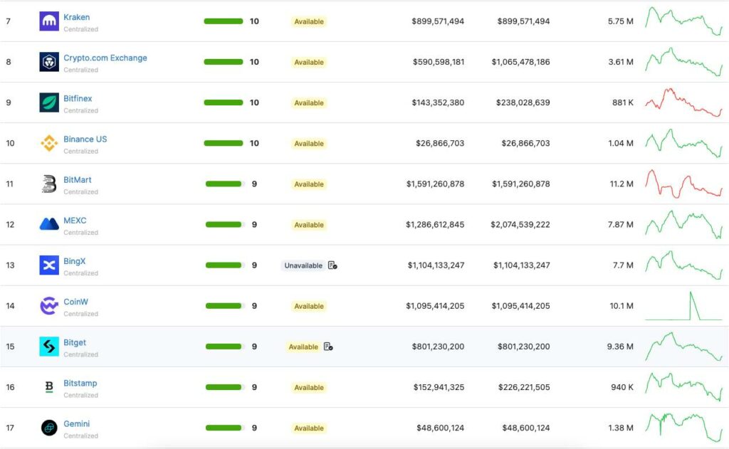Click the Available badge in Bitget row

303,347
